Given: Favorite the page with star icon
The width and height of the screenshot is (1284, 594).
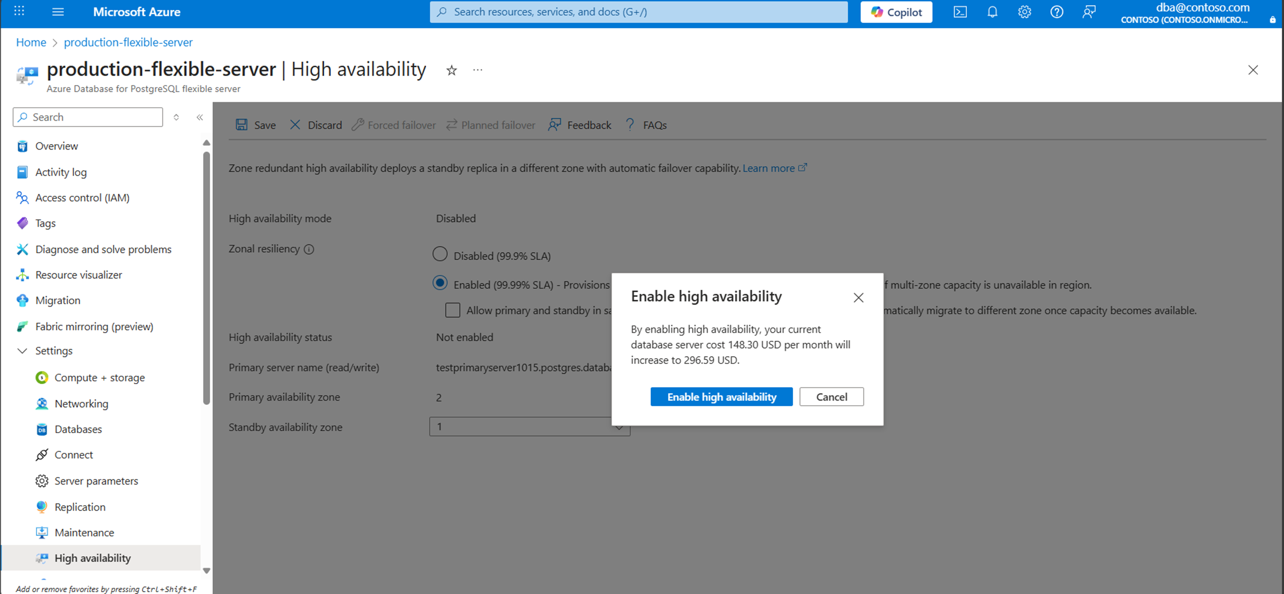Looking at the screenshot, I should tap(452, 70).
